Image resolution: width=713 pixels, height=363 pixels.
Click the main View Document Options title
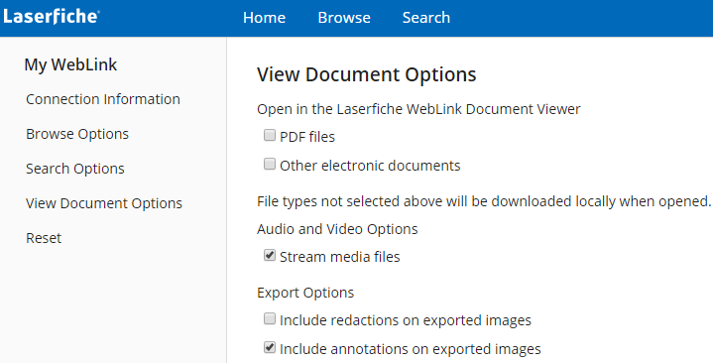pyautogui.click(x=367, y=74)
